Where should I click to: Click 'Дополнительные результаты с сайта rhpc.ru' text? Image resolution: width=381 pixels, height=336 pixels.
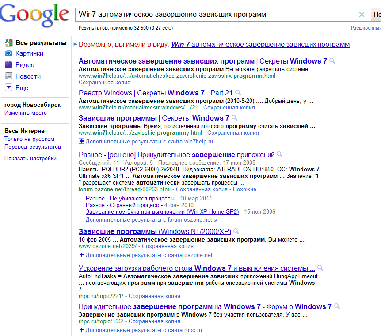144,330
